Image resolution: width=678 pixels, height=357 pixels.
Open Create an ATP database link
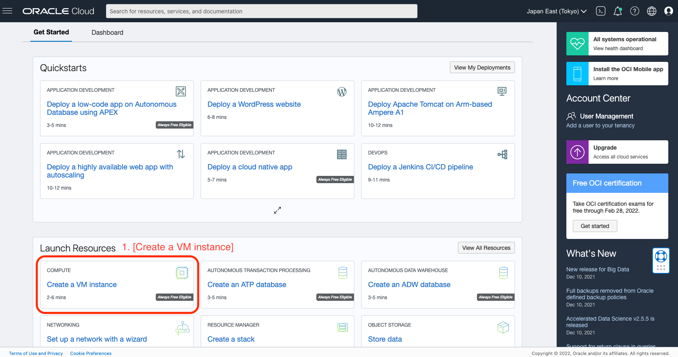[x=247, y=285]
